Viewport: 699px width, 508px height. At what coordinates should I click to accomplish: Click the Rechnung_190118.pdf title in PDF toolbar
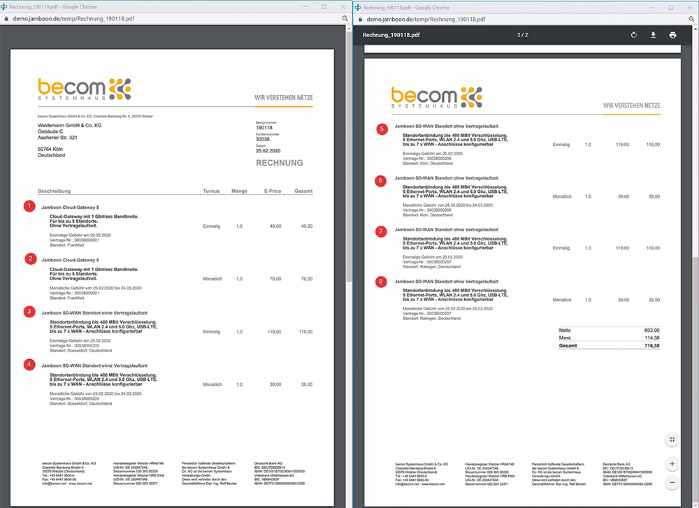click(x=391, y=35)
